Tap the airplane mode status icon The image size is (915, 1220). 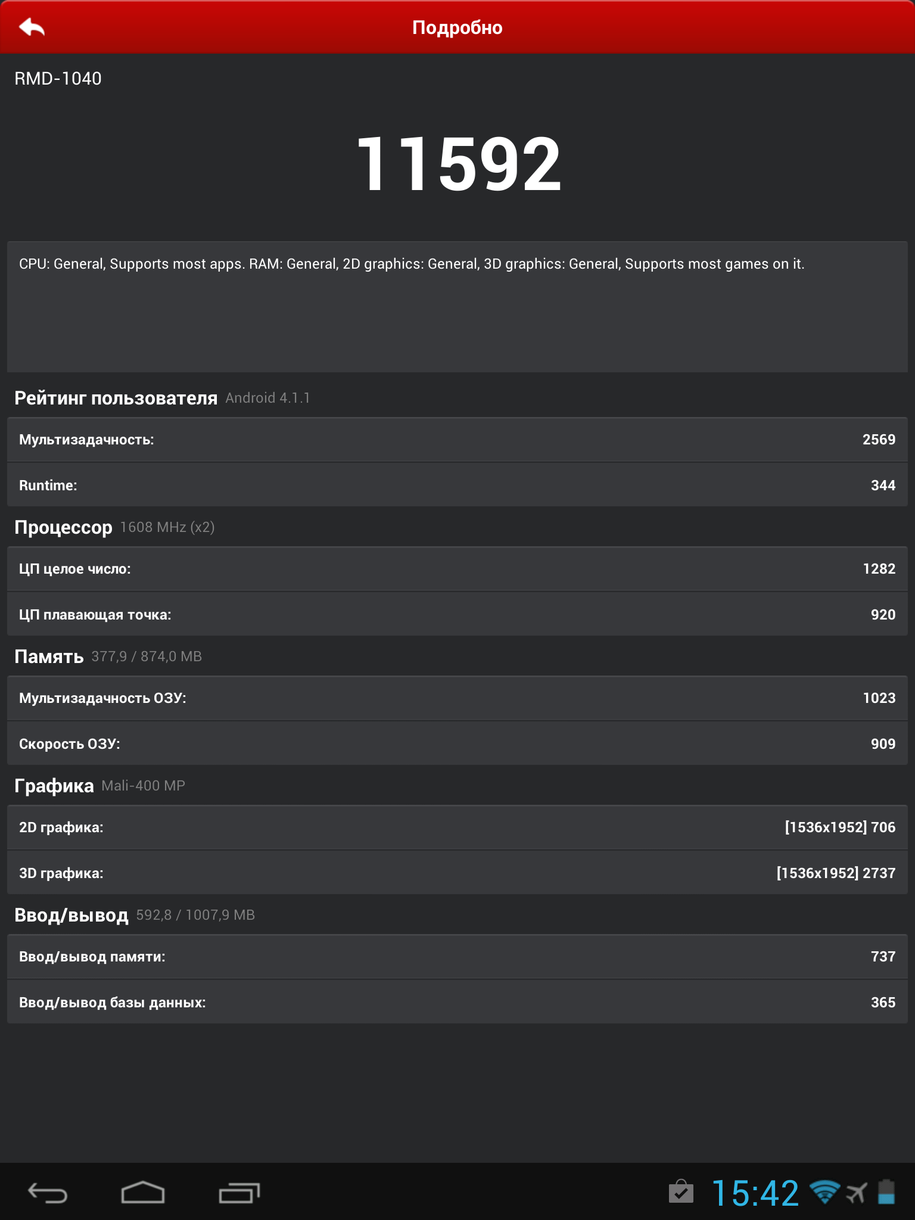pos(857,1193)
